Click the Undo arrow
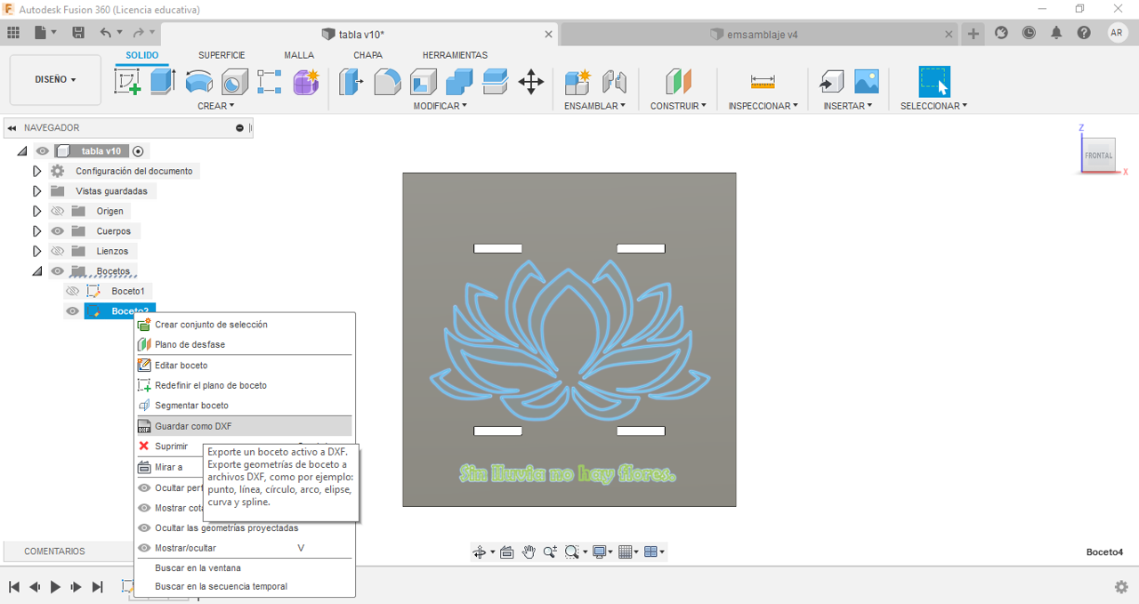The image size is (1139, 604). pyautogui.click(x=106, y=33)
